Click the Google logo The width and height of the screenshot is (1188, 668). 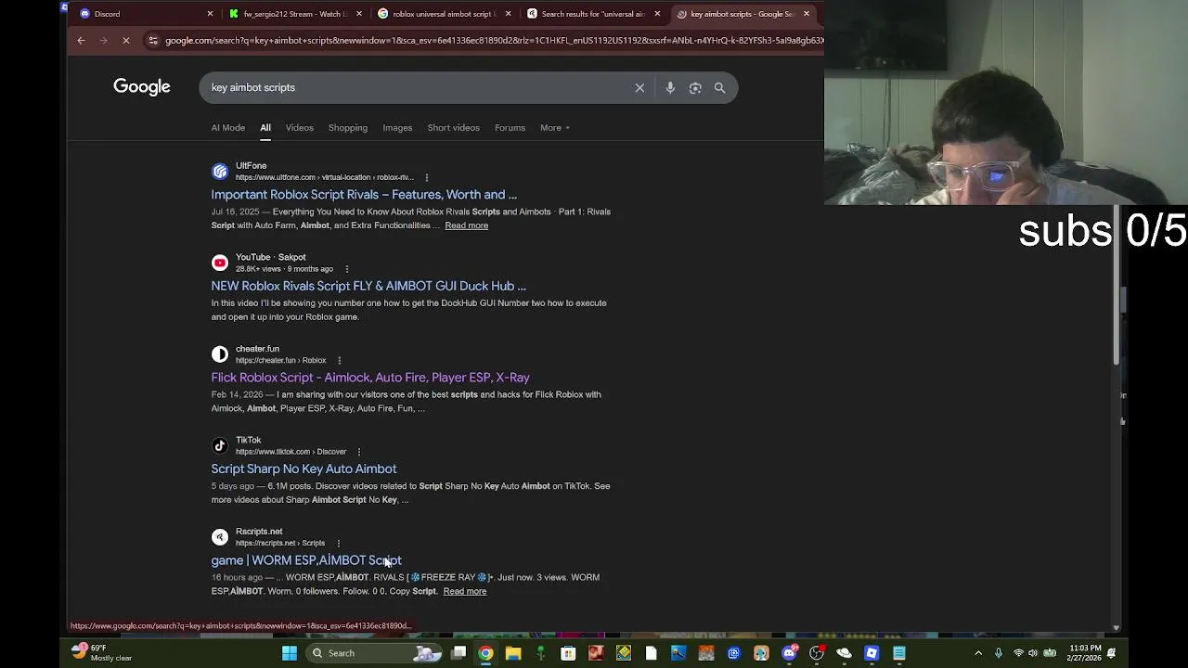pyautogui.click(x=142, y=86)
